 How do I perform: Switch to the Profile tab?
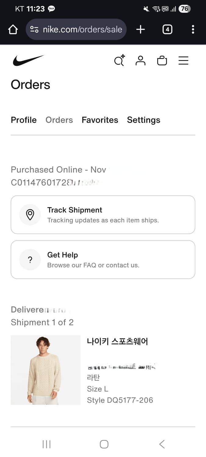(24, 120)
